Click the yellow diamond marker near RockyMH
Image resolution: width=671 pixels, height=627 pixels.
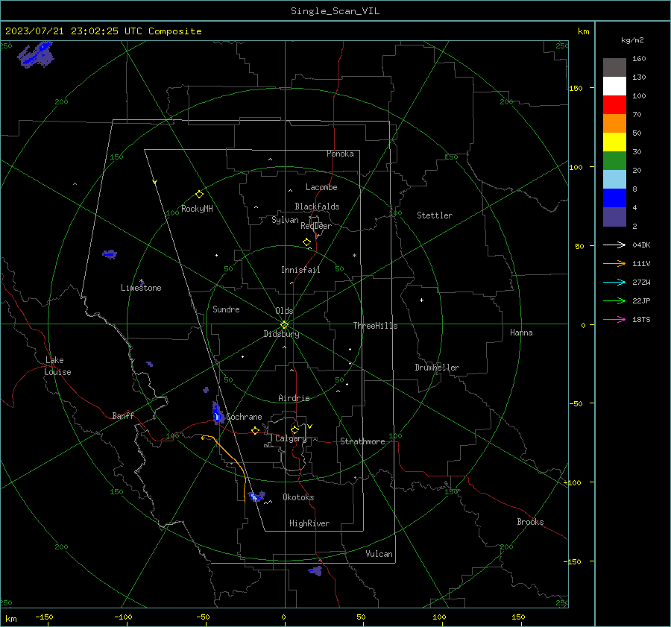pyautogui.click(x=199, y=195)
